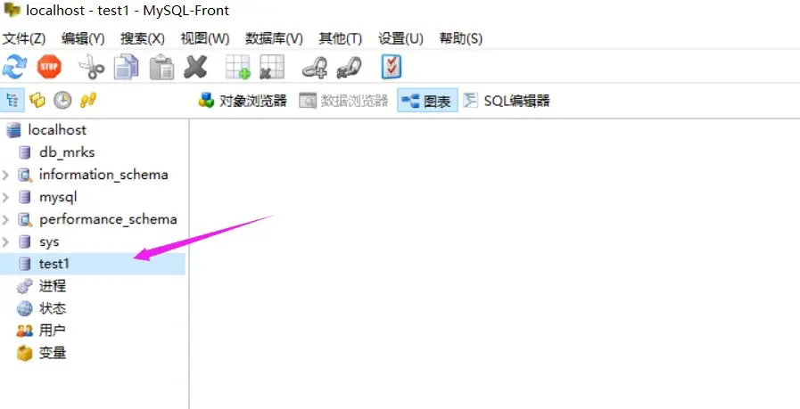Expand the sys database node
Screen dimensions: 800x409
(6, 242)
